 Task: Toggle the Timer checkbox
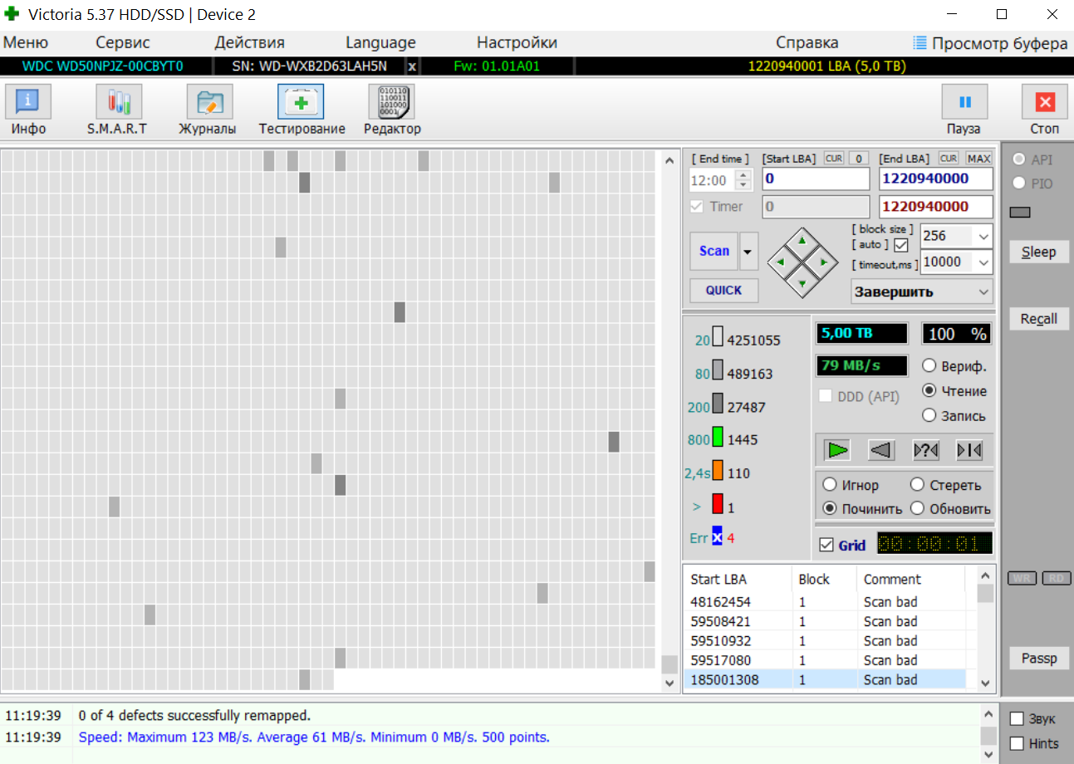(696, 206)
